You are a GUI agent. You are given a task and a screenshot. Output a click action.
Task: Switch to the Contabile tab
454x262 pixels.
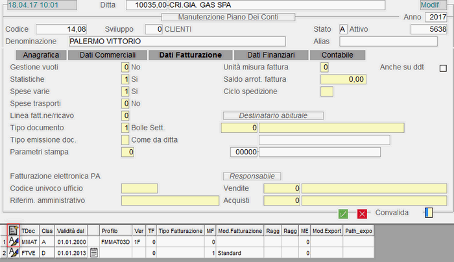(337, 55)
